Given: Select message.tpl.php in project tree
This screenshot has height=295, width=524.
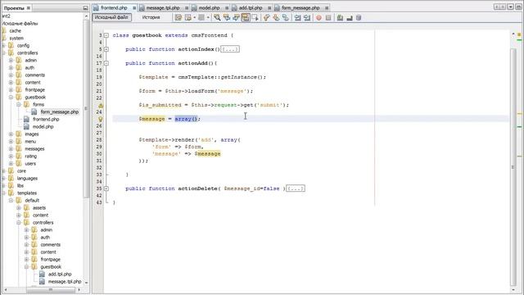Looking at the screenshot, I should [x=64, y=282].
